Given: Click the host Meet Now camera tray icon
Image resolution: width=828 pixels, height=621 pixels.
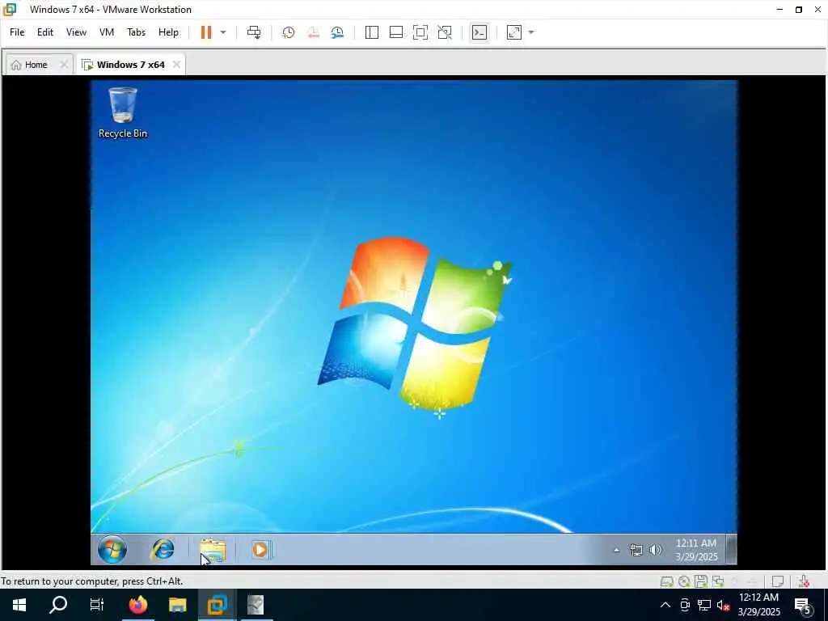Looking at the screenshot, I should pyautogui.click(x=685, y=605).
